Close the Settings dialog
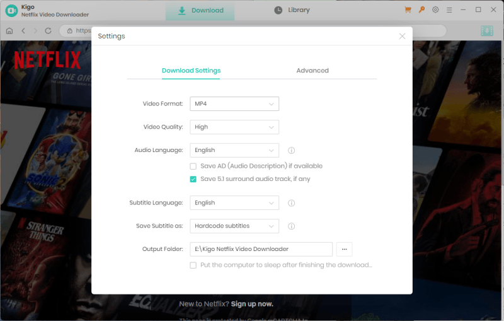The image size is (504, 321). coord(402,36)
